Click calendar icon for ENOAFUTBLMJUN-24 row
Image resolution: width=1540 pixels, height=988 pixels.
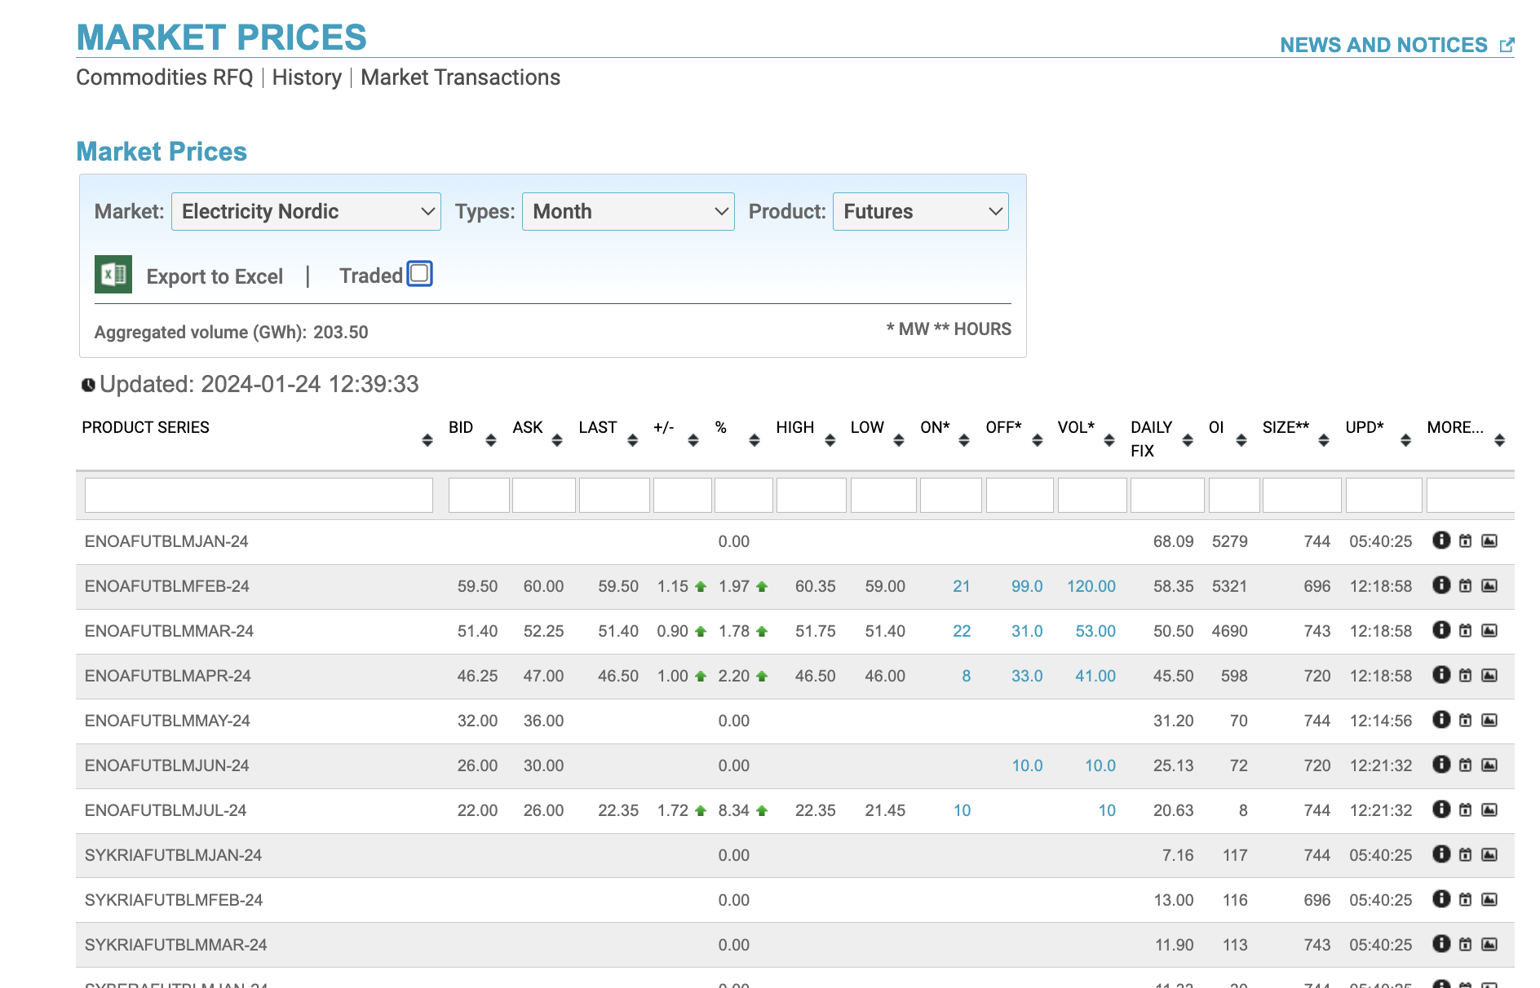[x=1465, y=765]
